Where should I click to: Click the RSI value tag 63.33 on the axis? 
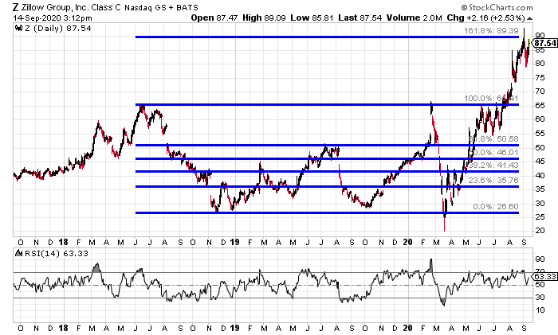(544, 276)
